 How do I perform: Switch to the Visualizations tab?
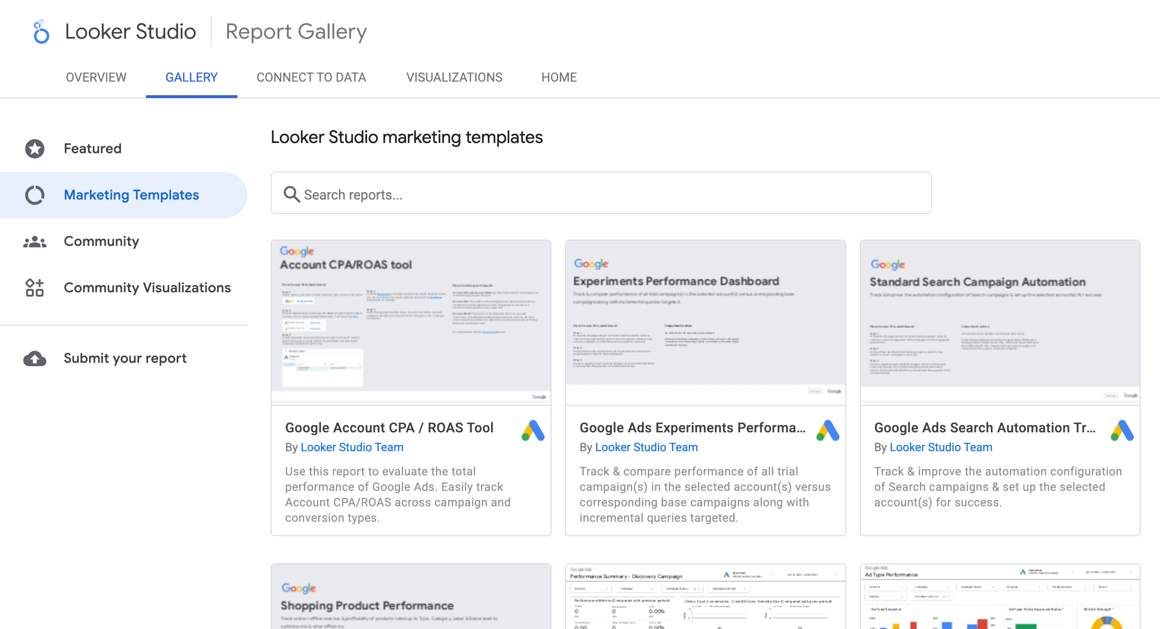point(454,77)
